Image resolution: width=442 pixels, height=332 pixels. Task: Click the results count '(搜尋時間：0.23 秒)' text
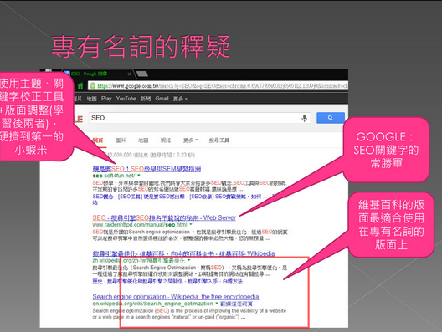172,155
